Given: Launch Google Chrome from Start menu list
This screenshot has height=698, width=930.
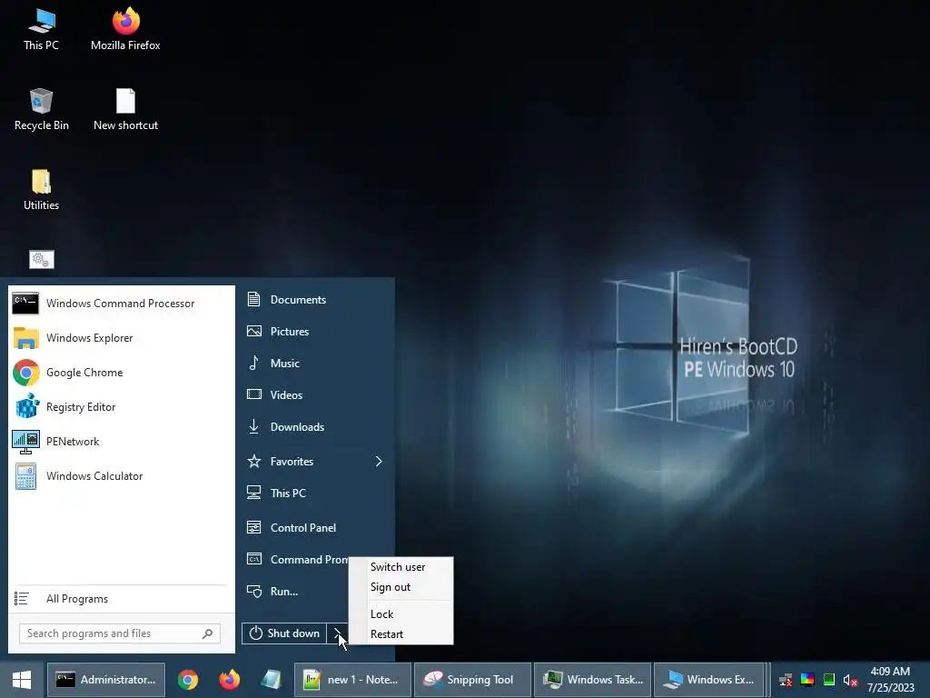Looking at the screenshot, I should (x=121, y=372).
